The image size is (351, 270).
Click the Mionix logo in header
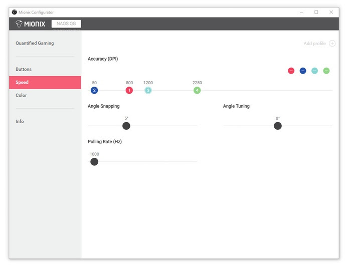pos(31,24)
